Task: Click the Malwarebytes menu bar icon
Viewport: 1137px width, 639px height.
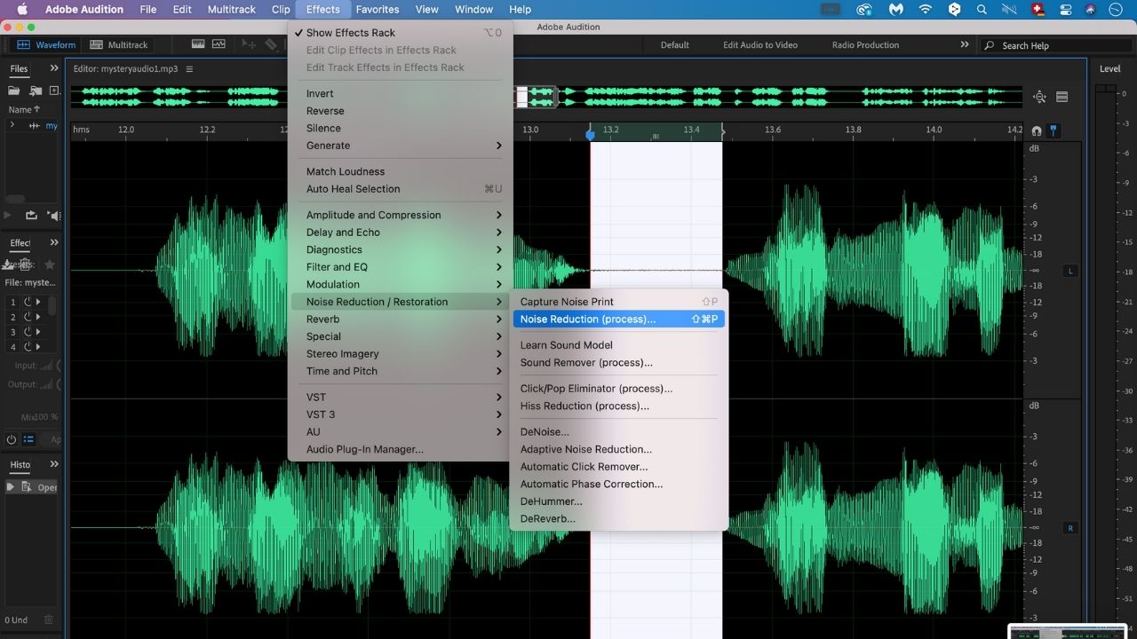Action: point(896,10)
